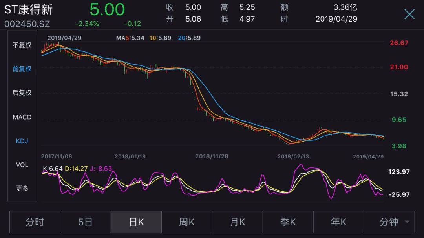Switch to 日K daily candlestick tab
The width and height of the screenshot is (424, 238).
136,222
